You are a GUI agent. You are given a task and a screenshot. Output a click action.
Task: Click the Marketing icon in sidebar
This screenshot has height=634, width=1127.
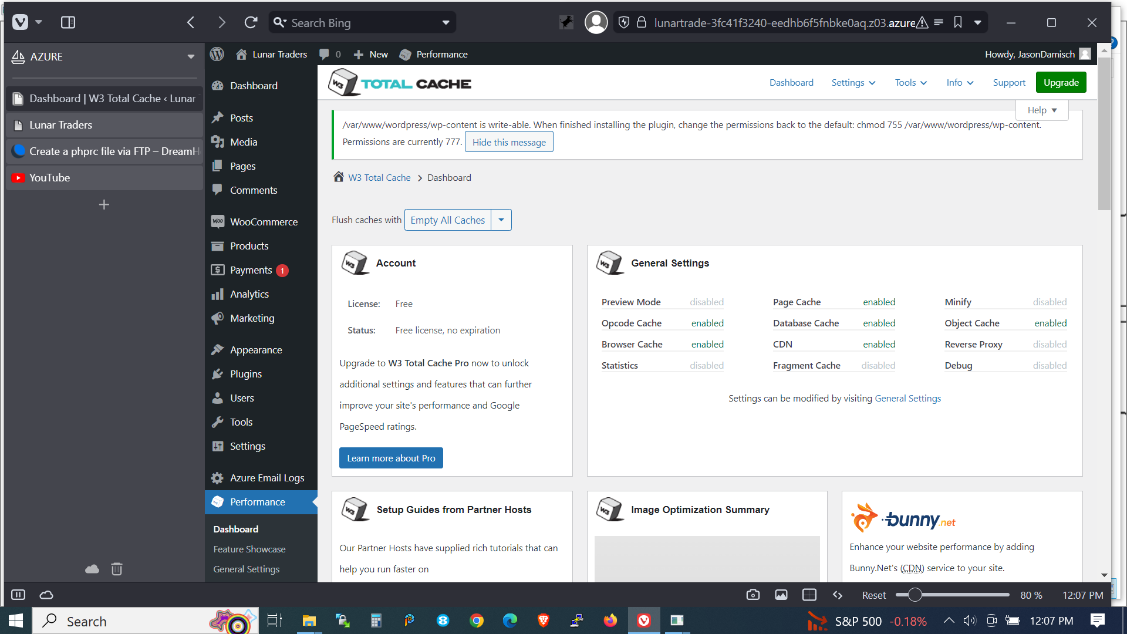click(x=218, y=318)
